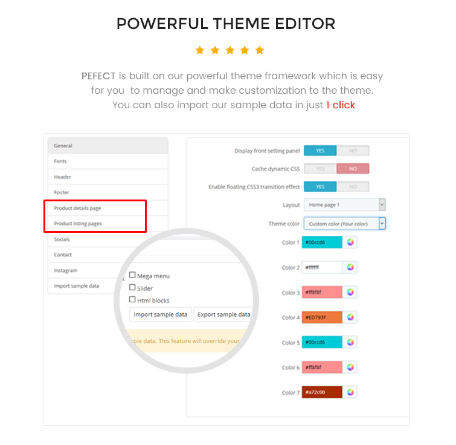Click the Export sample data button

click(223, 314)
